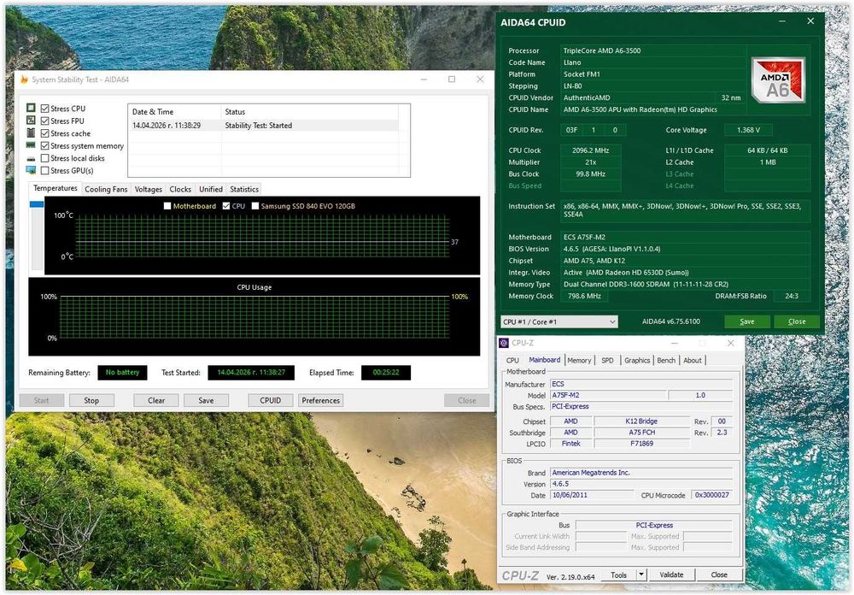Image resolution: width=854 pixels, height=595 pixels.
Task: Click the Clear button
Action: point(156,400)
